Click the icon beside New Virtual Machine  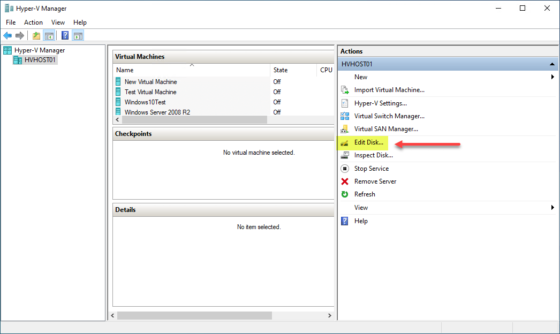point(118,82)
